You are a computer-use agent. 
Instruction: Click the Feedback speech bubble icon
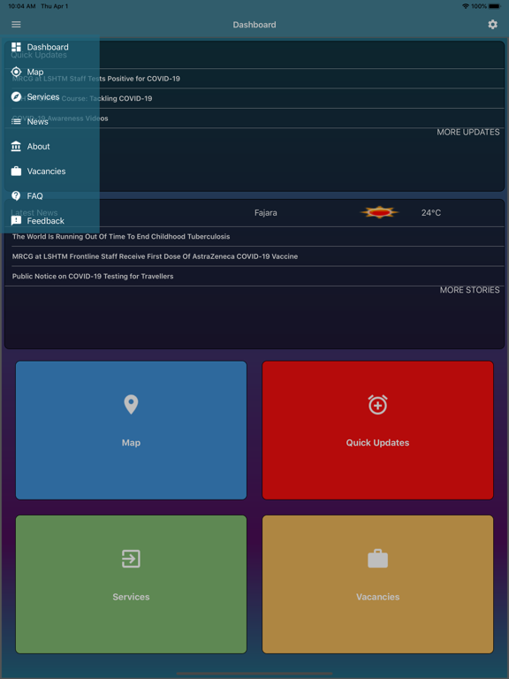[16, 221]
